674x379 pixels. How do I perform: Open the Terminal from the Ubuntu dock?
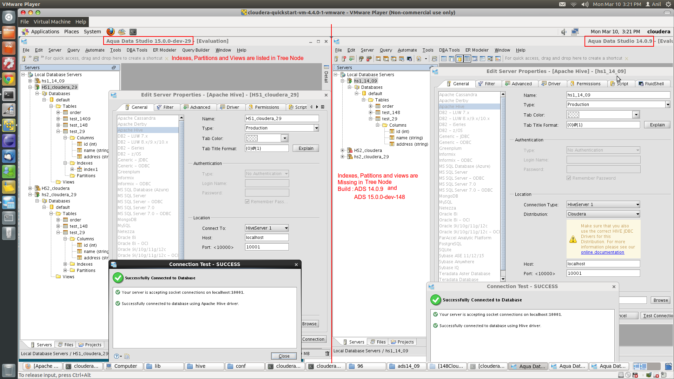point(9,95)
